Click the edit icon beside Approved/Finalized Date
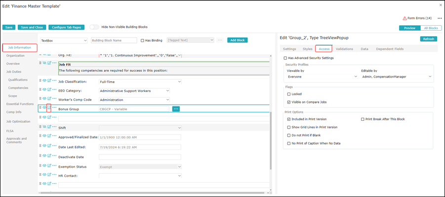Viewport: 445px width, 197px height. (x=49, y=136)
